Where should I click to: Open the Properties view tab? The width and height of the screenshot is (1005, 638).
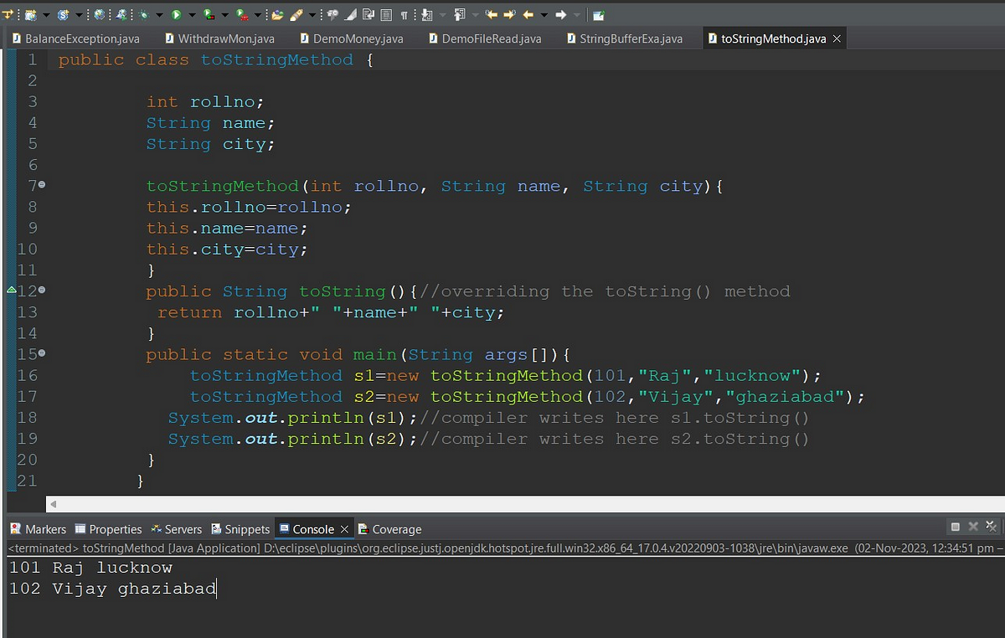coord(109,529)
